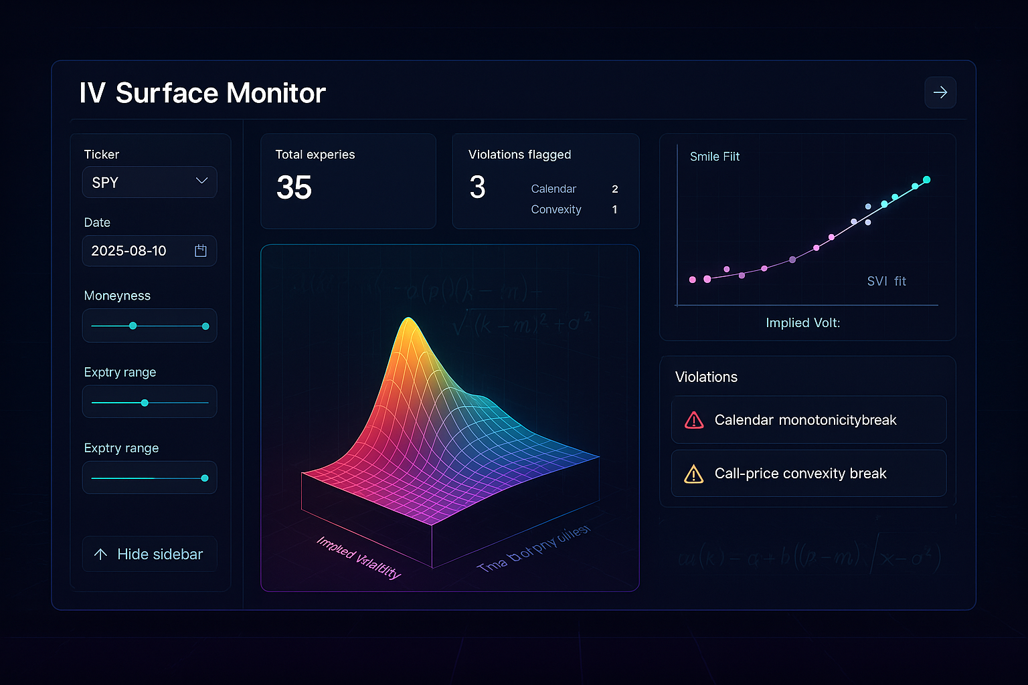Screen dimensions: 1028x685
Task: Select the SVI fit label on smile chart
Action: (886, 281)
